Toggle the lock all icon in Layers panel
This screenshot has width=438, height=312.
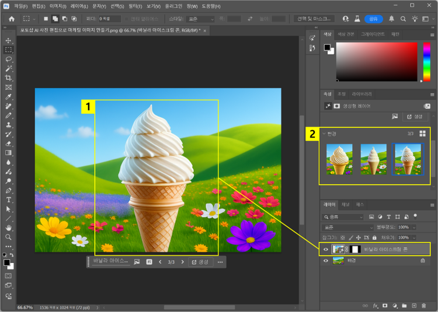tap(375, 238)
